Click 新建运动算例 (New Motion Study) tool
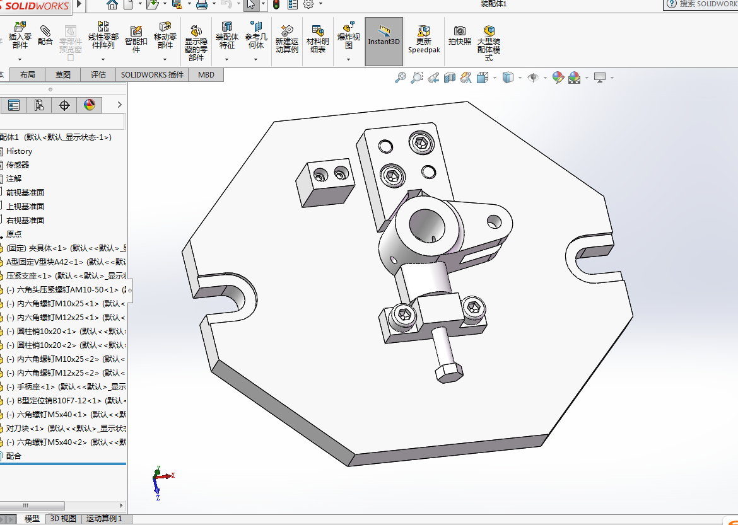The image size is (738, 525). [x=286, y=38]
